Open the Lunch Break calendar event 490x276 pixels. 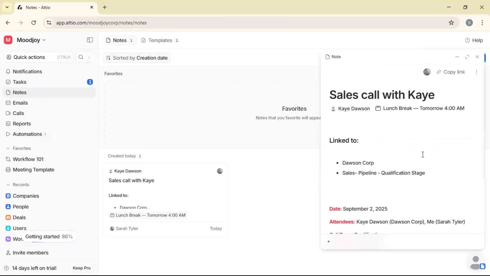pos(420,108)
